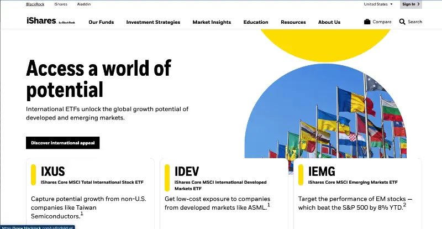Open the Compare briefcase icon
This screenshot has width=442, height=229.
[x=367, y=22]
